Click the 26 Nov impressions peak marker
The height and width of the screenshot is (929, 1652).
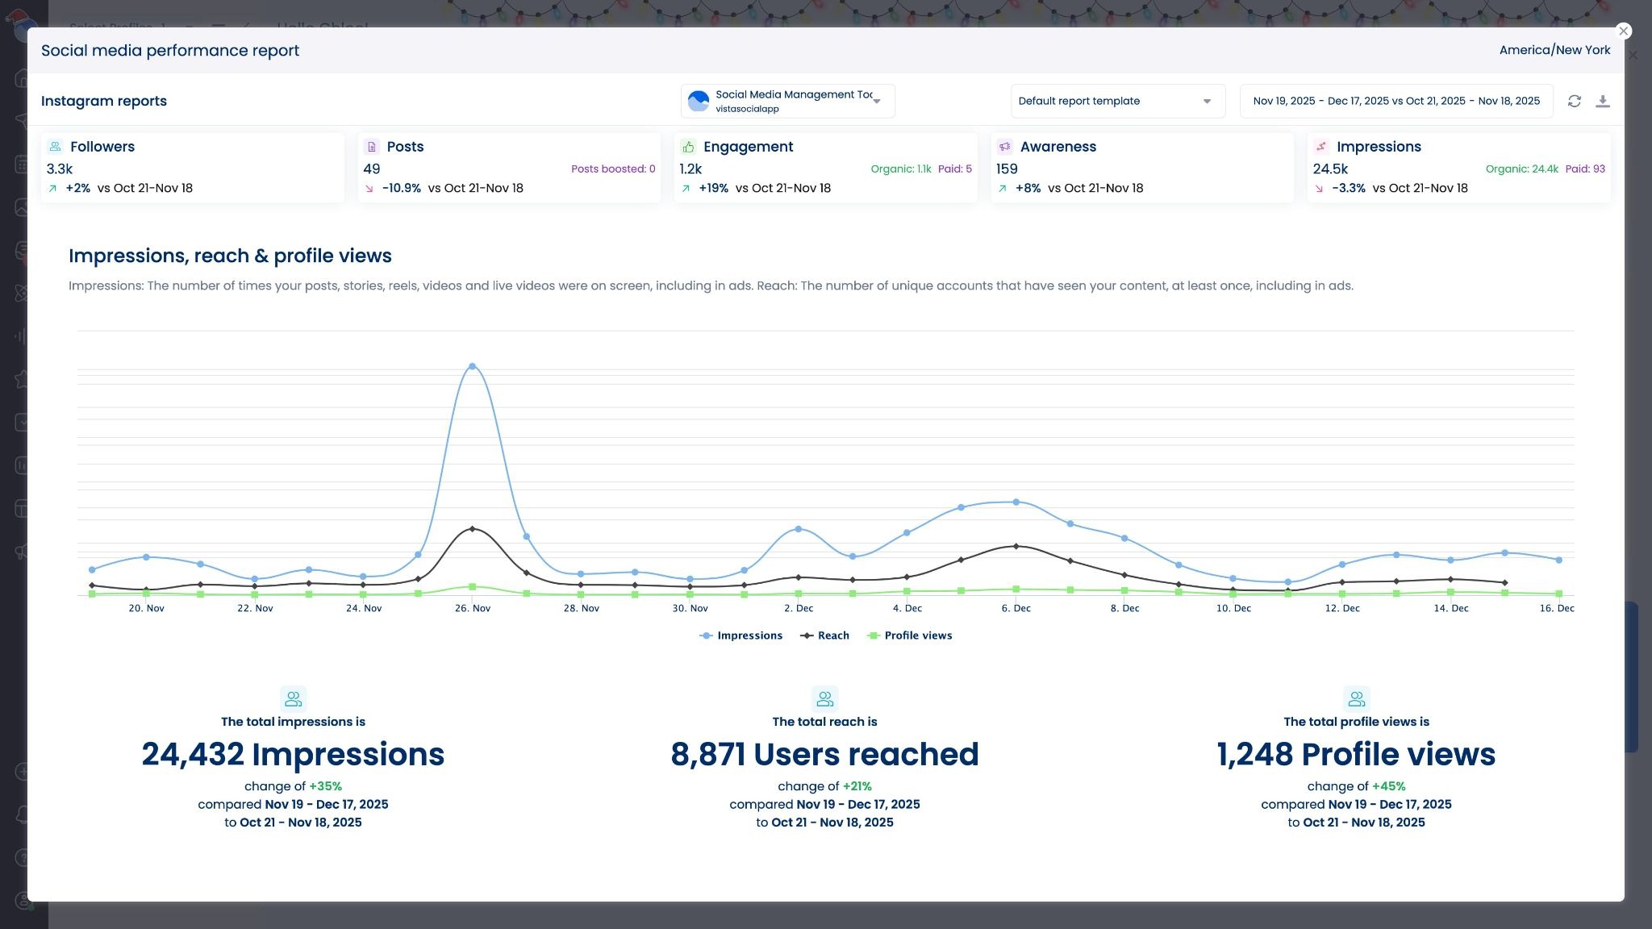473,365
